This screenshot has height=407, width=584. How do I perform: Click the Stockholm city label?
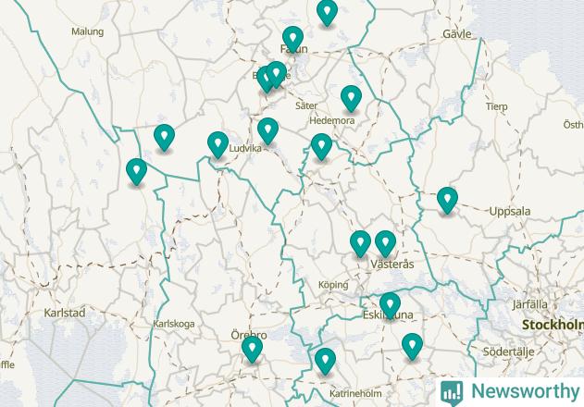tap(553, 325)
